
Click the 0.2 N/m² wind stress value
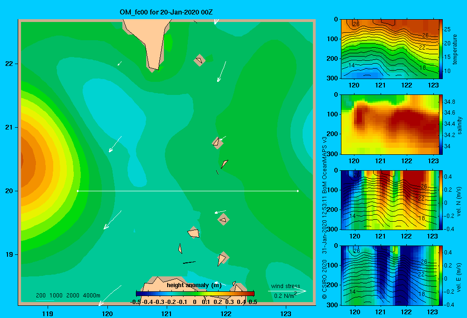click(285, 296)
